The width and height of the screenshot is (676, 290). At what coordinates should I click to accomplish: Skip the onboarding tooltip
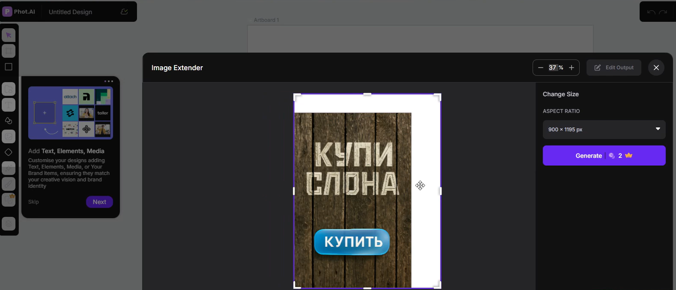coord(33,202)
